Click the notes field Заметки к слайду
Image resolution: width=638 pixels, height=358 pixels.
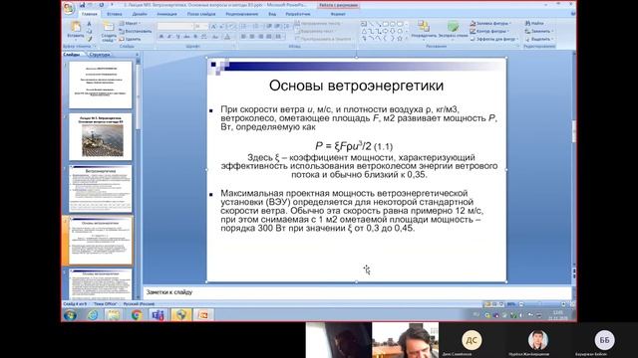pyautogui.click(x=357, y=292)
